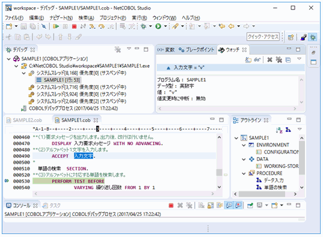Viewport: 323px width, 237px height.
Task: Click the Resume debug button
Action: coord(56,26)
